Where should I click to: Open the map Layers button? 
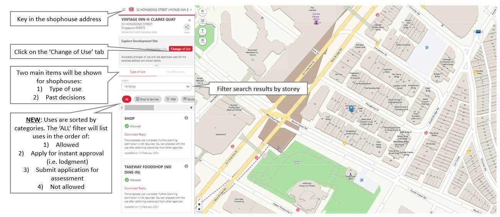pos(202,12)
